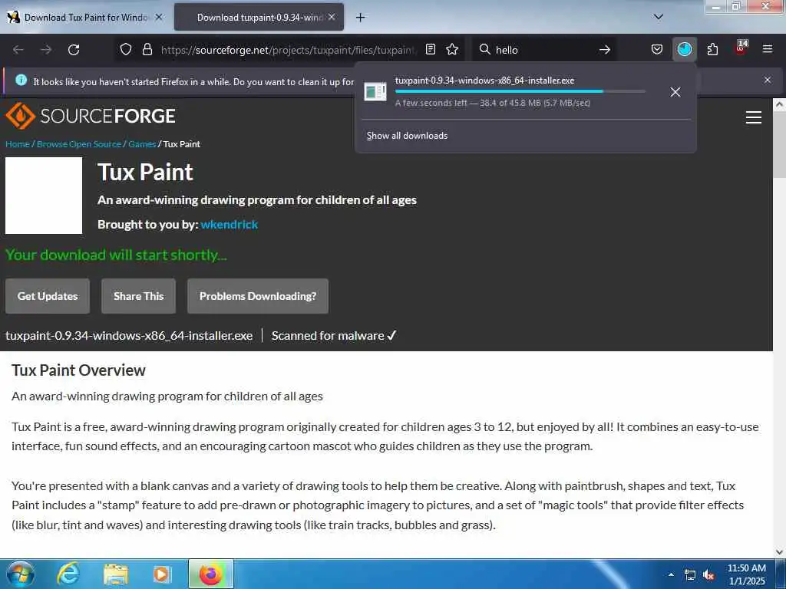The width and height of the screenshot is (786, 589).
Task: Open the Pocket save icon
Action: 657,49
